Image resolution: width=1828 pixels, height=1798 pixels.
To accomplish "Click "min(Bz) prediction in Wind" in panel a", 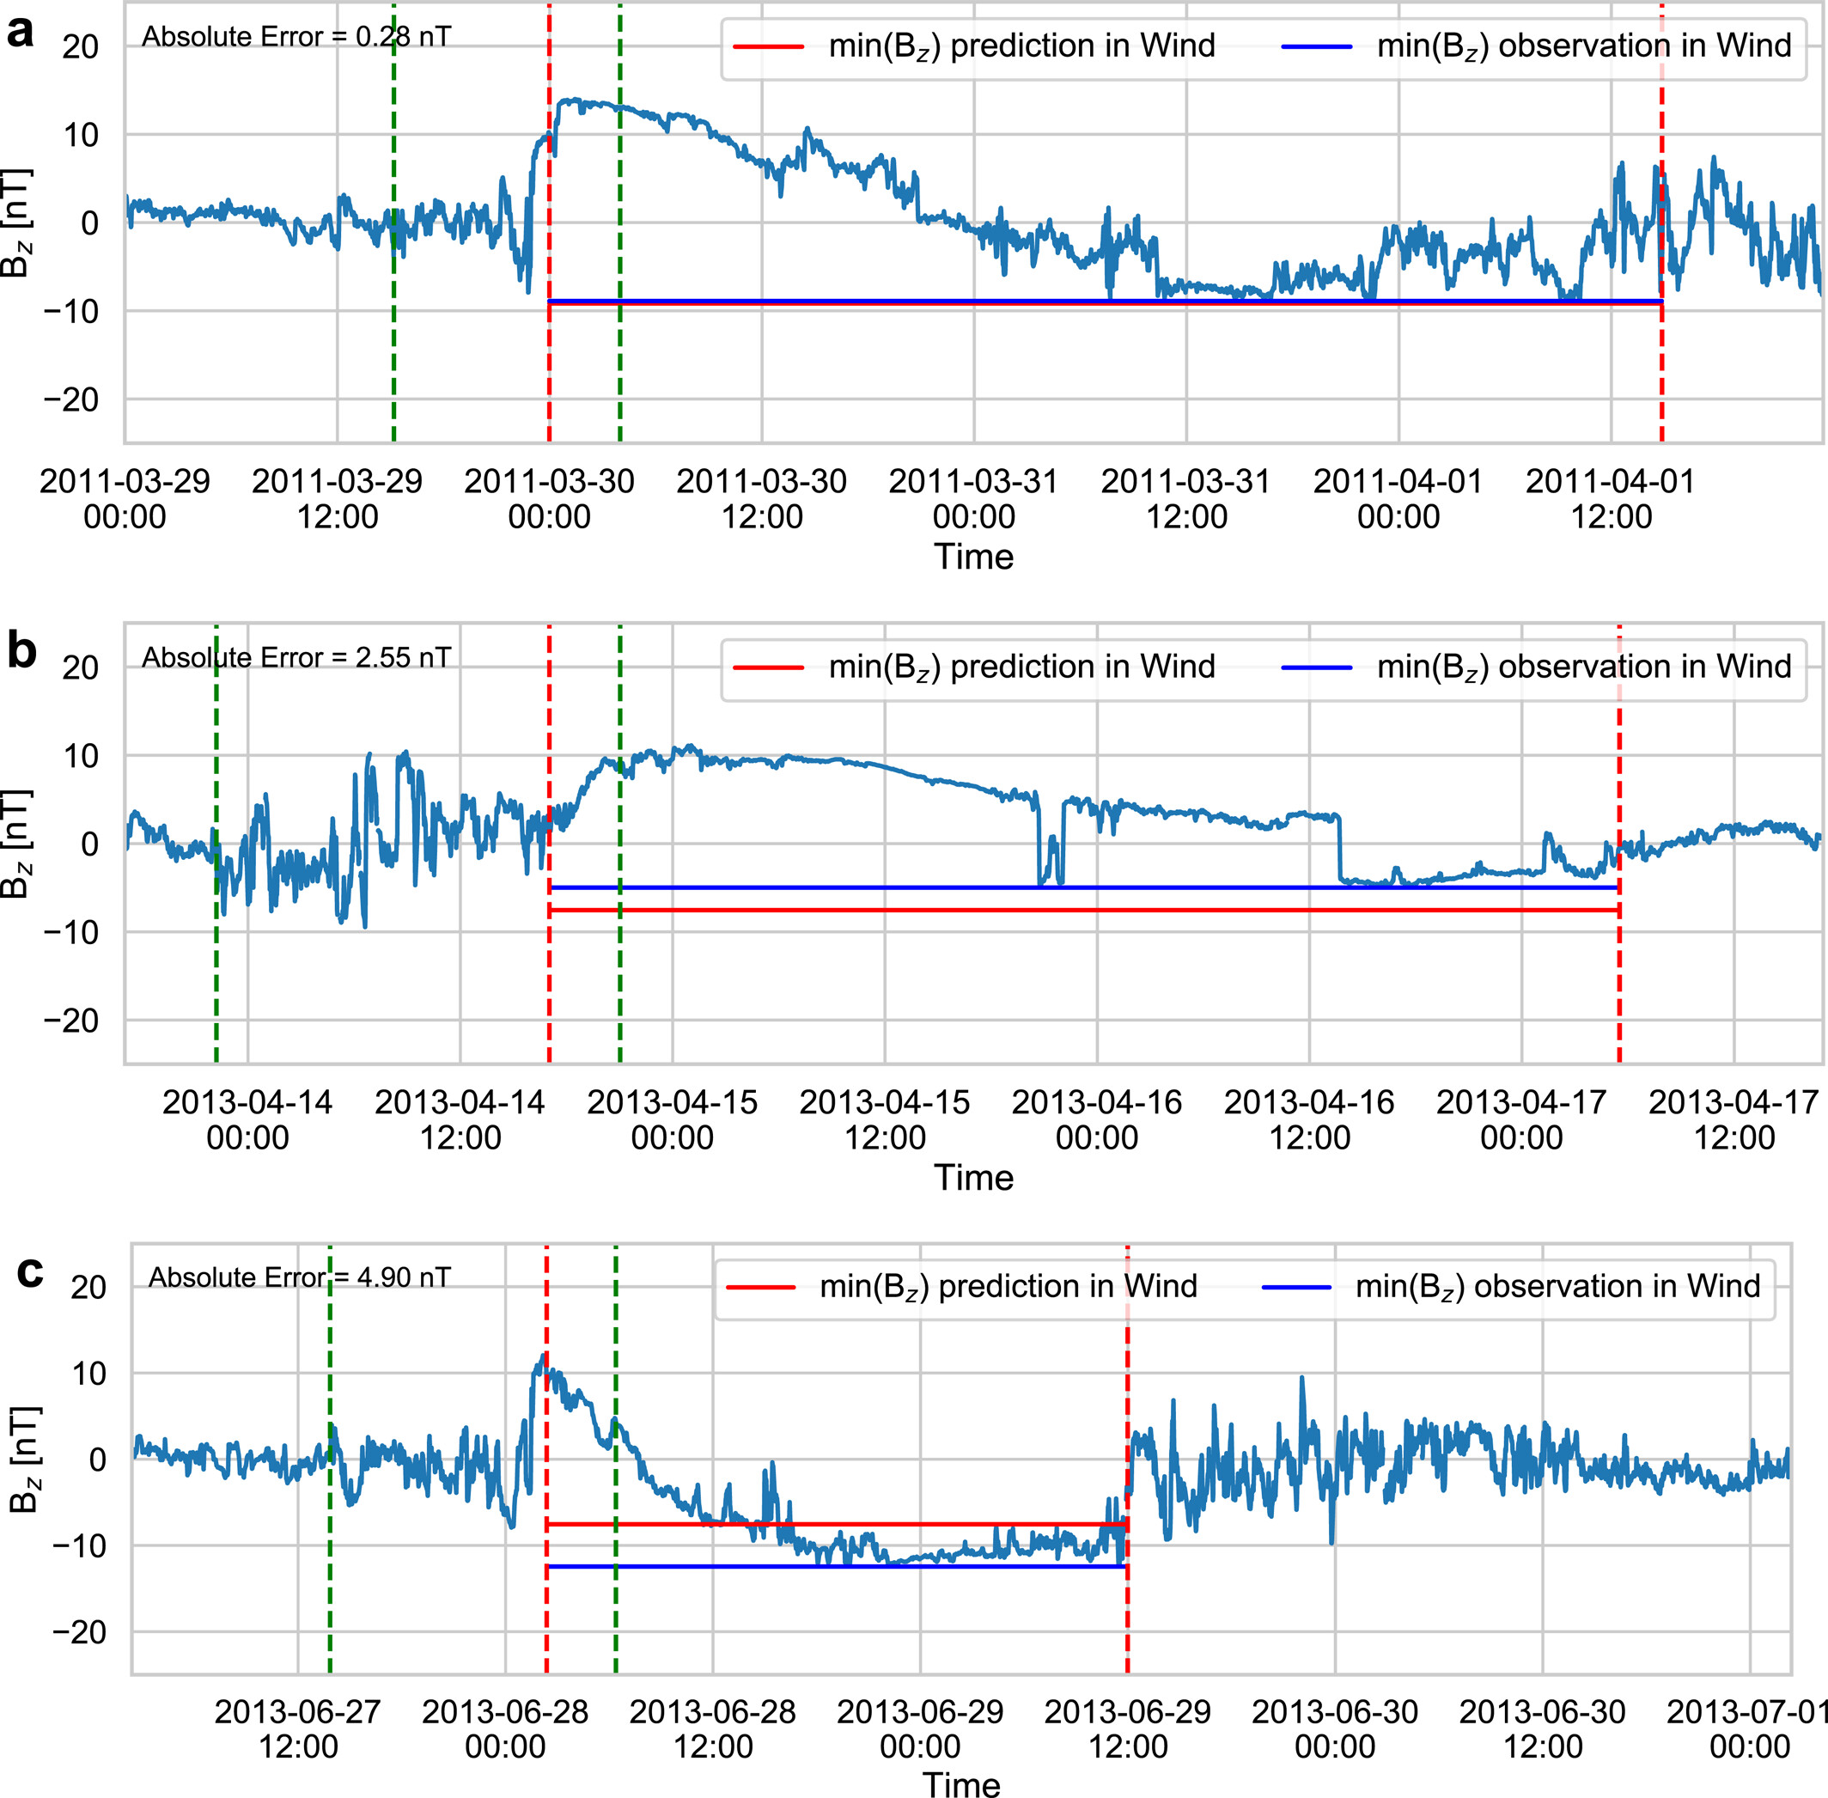I will [x=1021, y=46].
